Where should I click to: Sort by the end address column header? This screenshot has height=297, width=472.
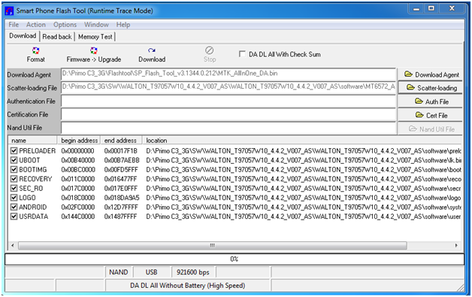[x=121, y=141]
